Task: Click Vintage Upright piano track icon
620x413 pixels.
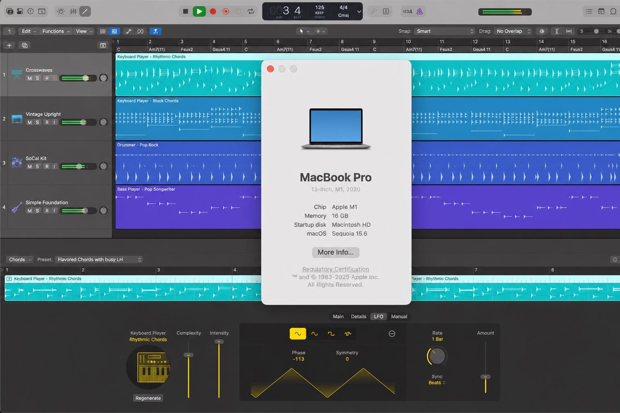Action: [x=17, y=119]
